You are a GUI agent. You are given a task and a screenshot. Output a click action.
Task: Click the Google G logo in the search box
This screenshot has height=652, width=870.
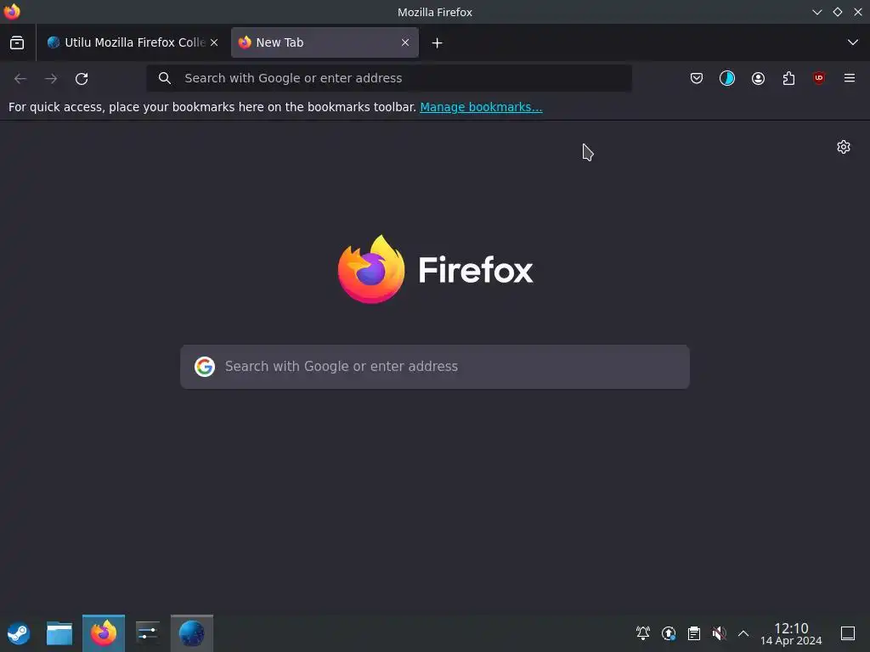tap(205, 367)
